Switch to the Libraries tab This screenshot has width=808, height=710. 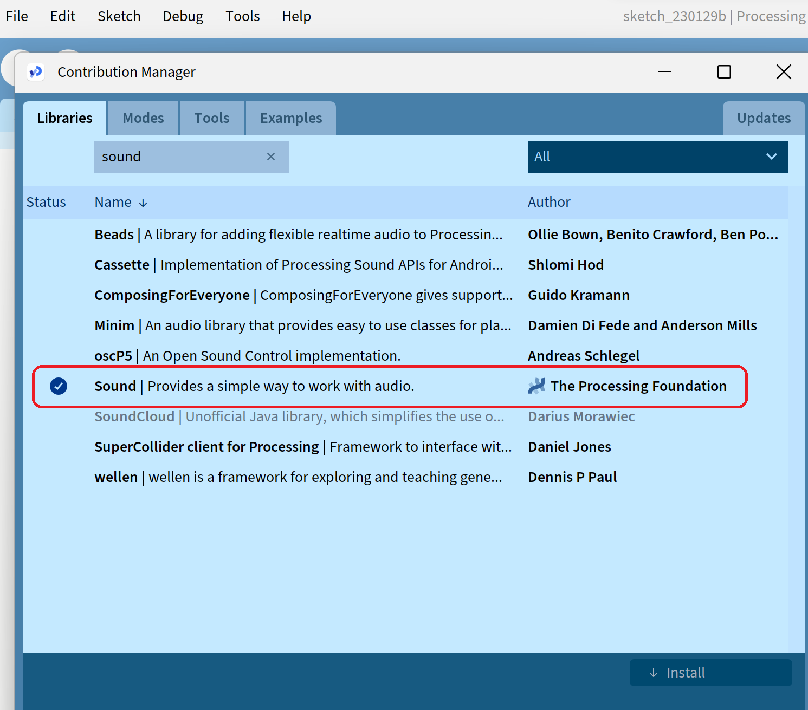pyautogui.click(x=64, y=118)
